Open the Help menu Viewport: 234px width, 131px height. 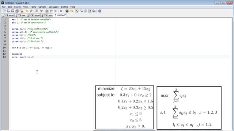[x=73, y=7]
